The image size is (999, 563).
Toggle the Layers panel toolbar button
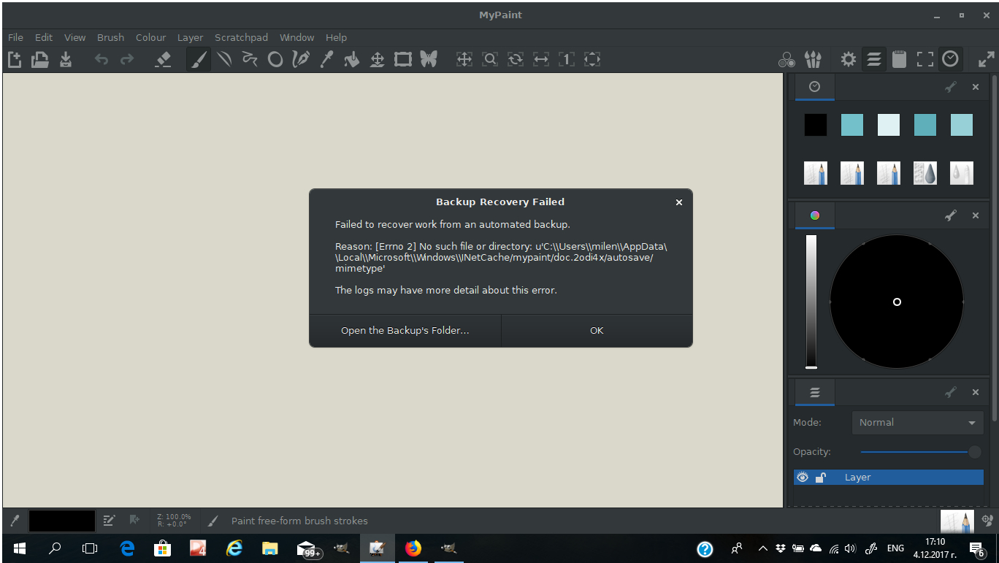[873, 59]
